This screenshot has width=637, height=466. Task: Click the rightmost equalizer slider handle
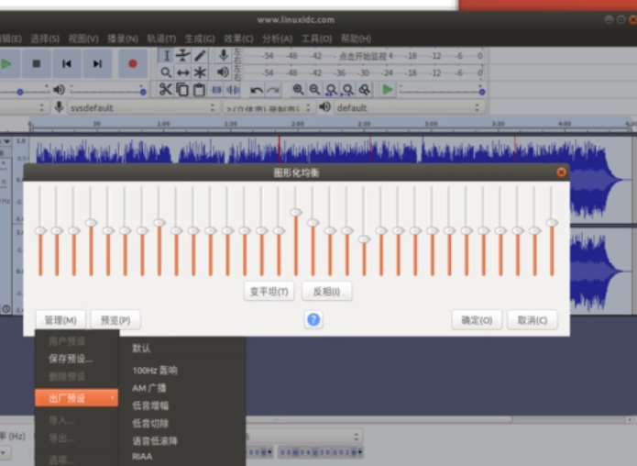pos(552,222)
